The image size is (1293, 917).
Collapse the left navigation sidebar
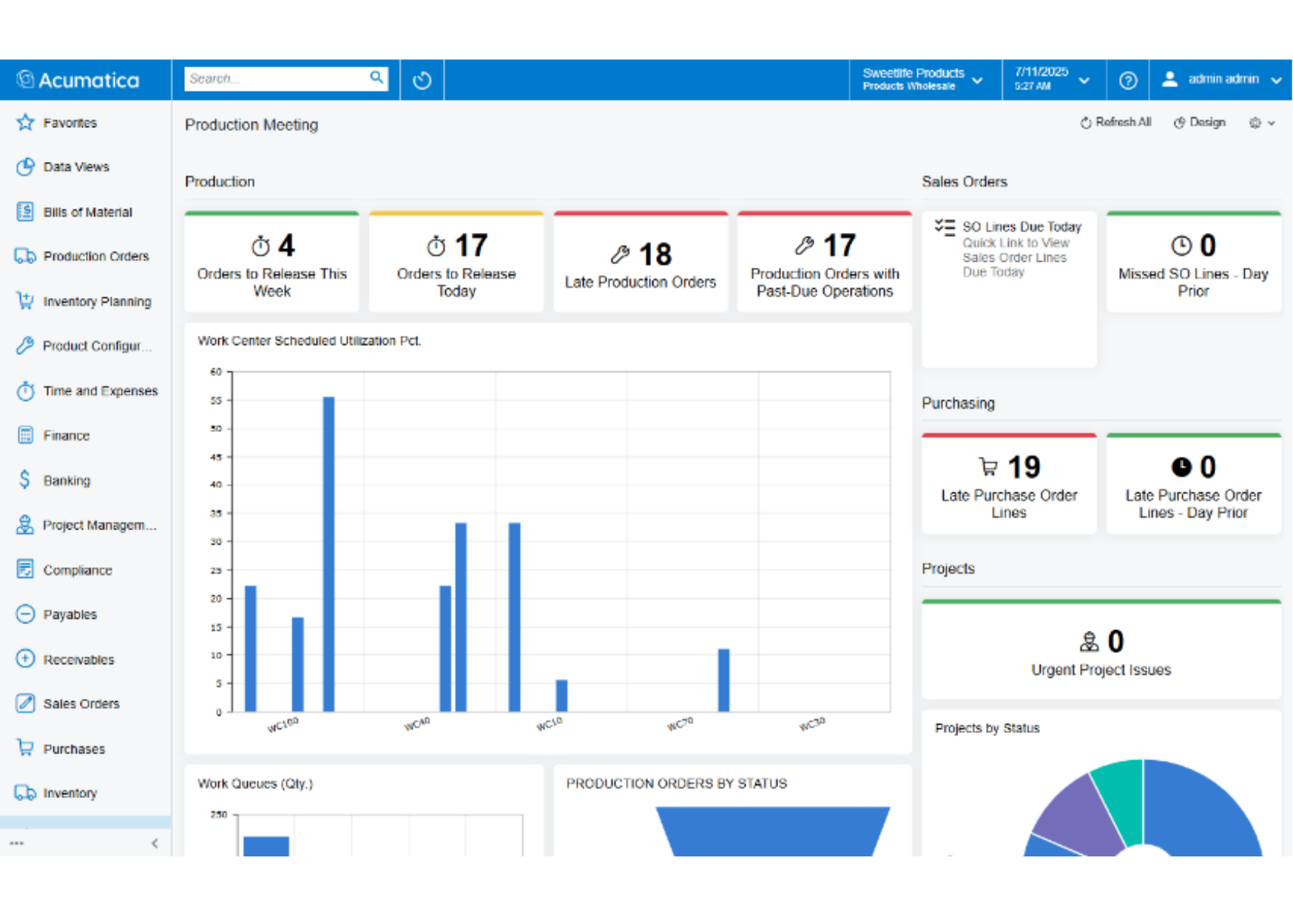[x=155, y=843]
